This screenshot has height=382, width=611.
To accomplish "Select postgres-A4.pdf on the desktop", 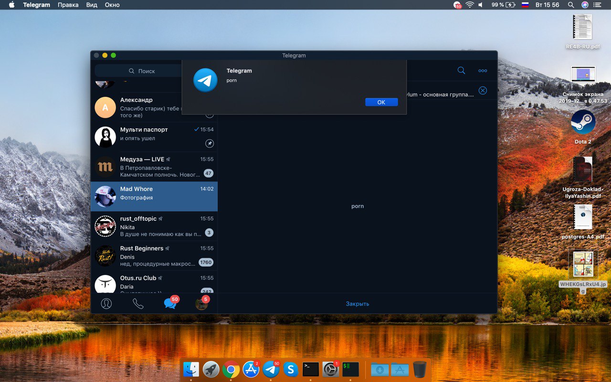I will (x=583, y=222).
